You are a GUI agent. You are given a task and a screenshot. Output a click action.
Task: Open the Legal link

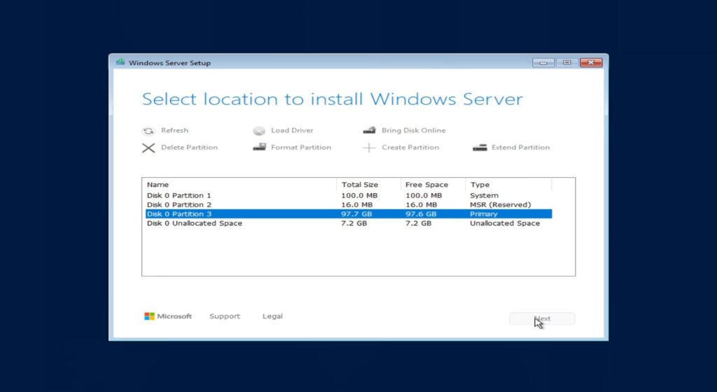coord(272,316)
